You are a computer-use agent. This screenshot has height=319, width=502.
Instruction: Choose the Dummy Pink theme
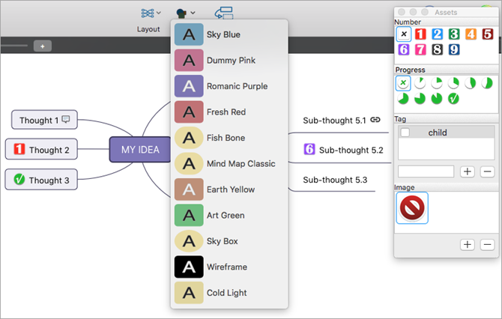(x=229, y=60)
